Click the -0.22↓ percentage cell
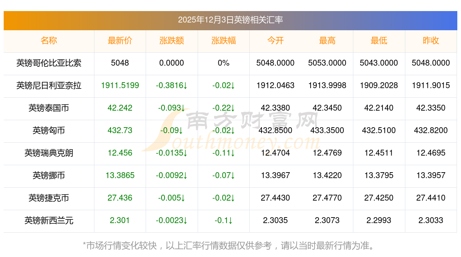The image size is (461, 257). pos(223,108)
